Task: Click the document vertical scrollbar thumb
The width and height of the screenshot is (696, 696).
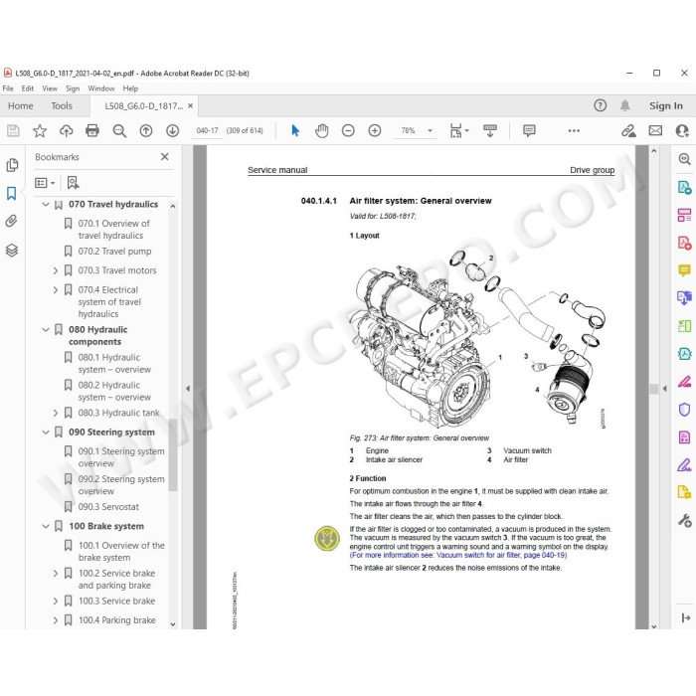Action: pos(654,389)
